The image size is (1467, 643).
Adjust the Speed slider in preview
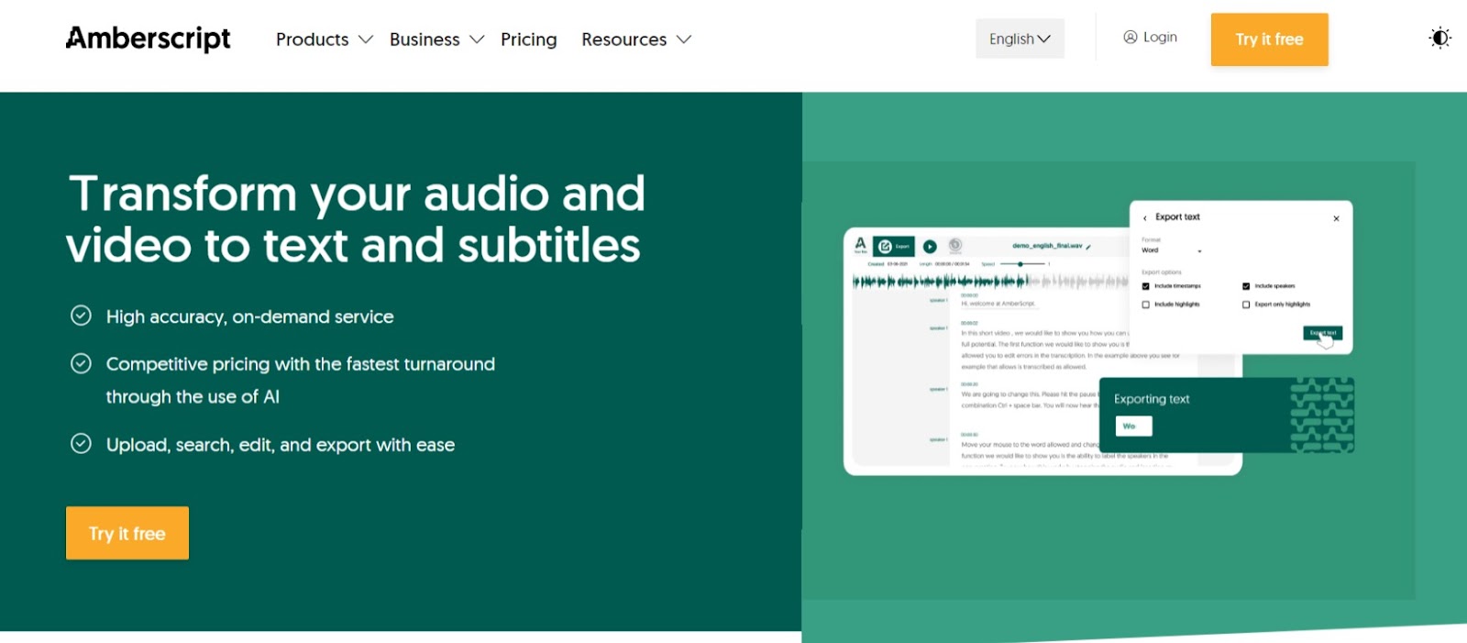coord(1022,264)
